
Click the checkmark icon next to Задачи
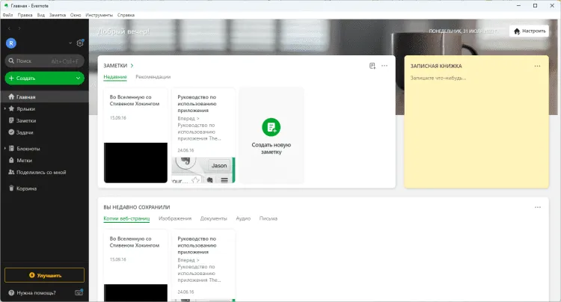click(11, 132)
